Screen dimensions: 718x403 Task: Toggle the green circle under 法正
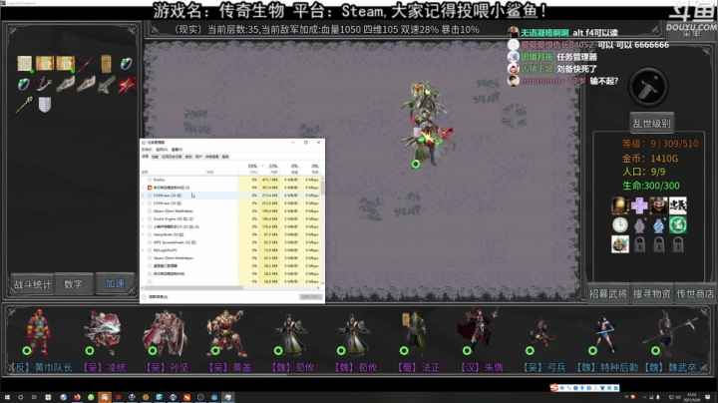[404, 351]
